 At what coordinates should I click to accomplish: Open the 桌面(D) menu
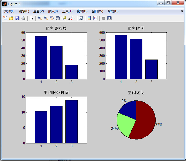click(x=82, y=11)
